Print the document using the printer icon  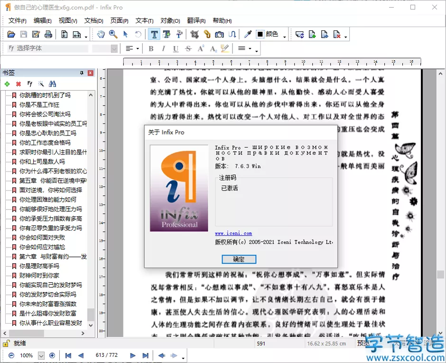[48, 35]
